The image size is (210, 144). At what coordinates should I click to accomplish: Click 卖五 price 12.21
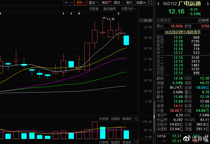tap(178, 37)
